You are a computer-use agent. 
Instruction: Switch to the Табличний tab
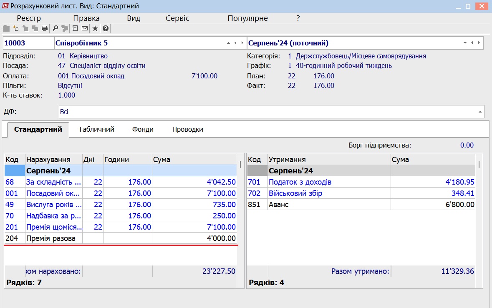[96, 129]
